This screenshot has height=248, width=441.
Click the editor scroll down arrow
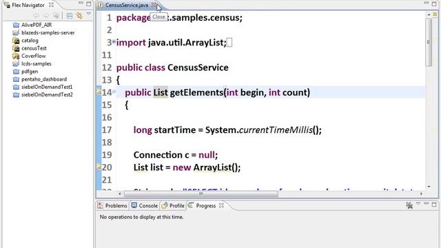(429, 187)
